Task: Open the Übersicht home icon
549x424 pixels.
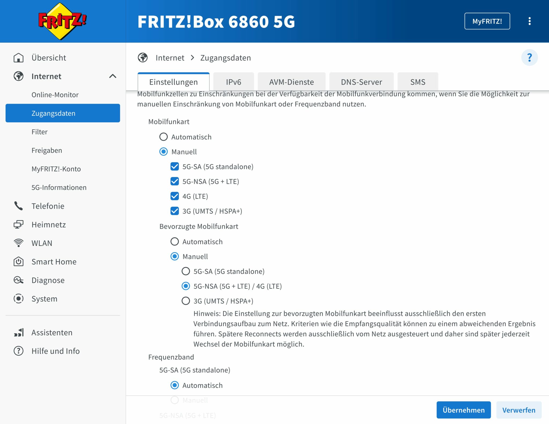Action: (18, 57)
